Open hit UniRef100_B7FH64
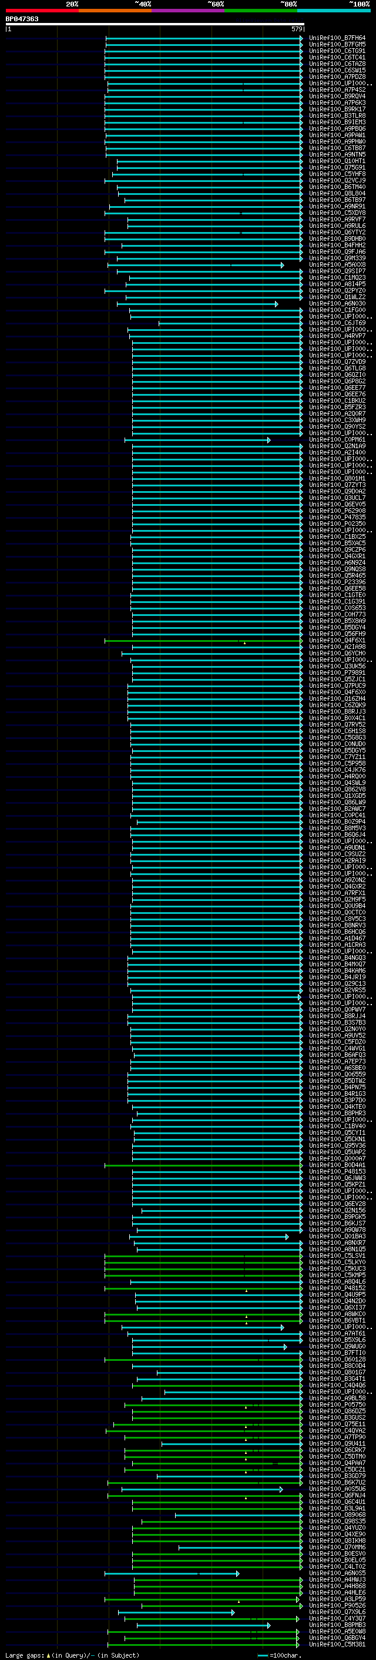Viewport: 376px width, 1660px height. tap(337, 38)
